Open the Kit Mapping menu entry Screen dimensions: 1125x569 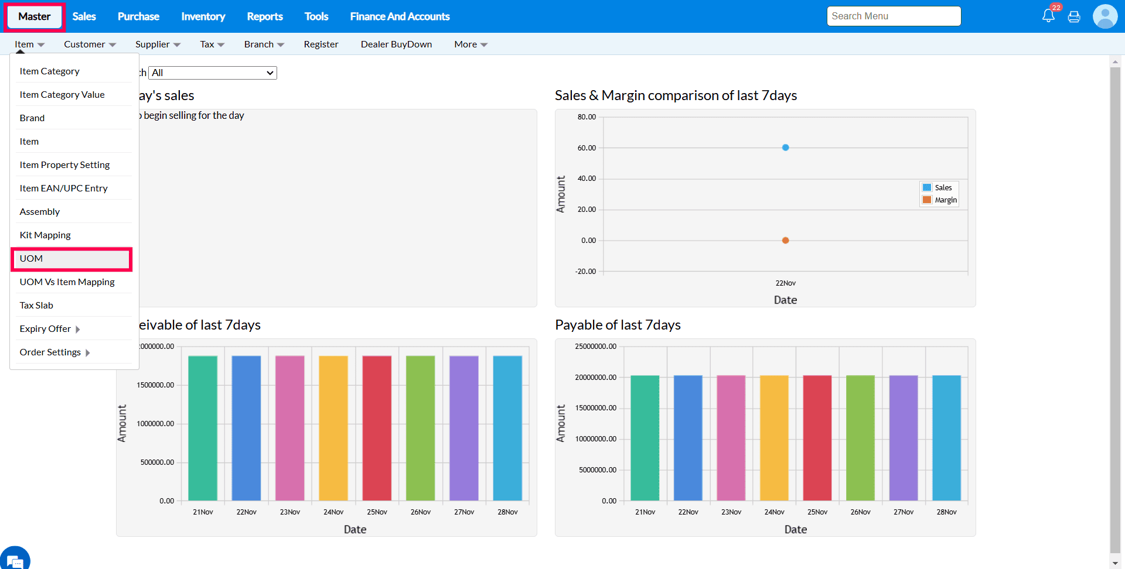point(45,235)
